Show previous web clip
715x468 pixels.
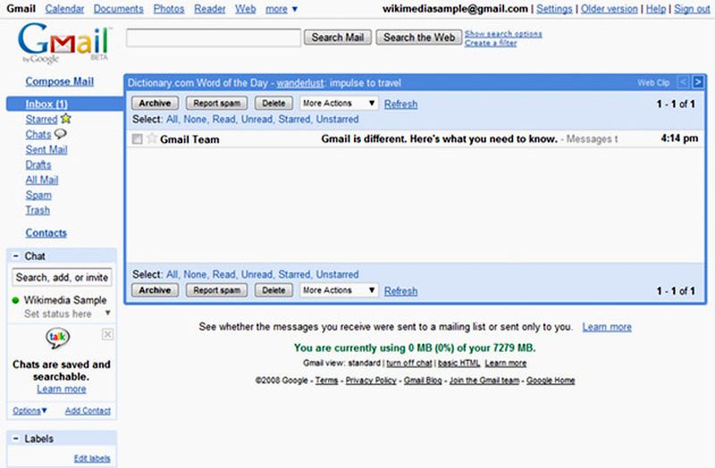684,82
